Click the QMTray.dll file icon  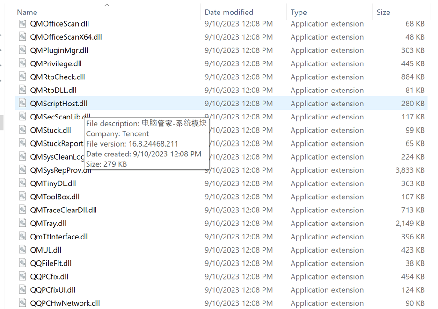point(22,223)
